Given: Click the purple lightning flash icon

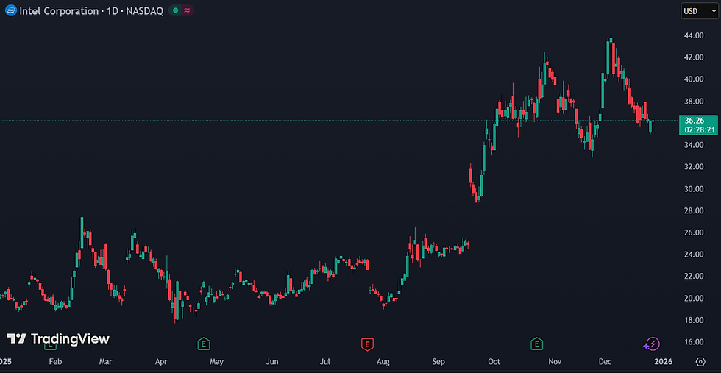Looking at the screenshot, I should 652,344.
